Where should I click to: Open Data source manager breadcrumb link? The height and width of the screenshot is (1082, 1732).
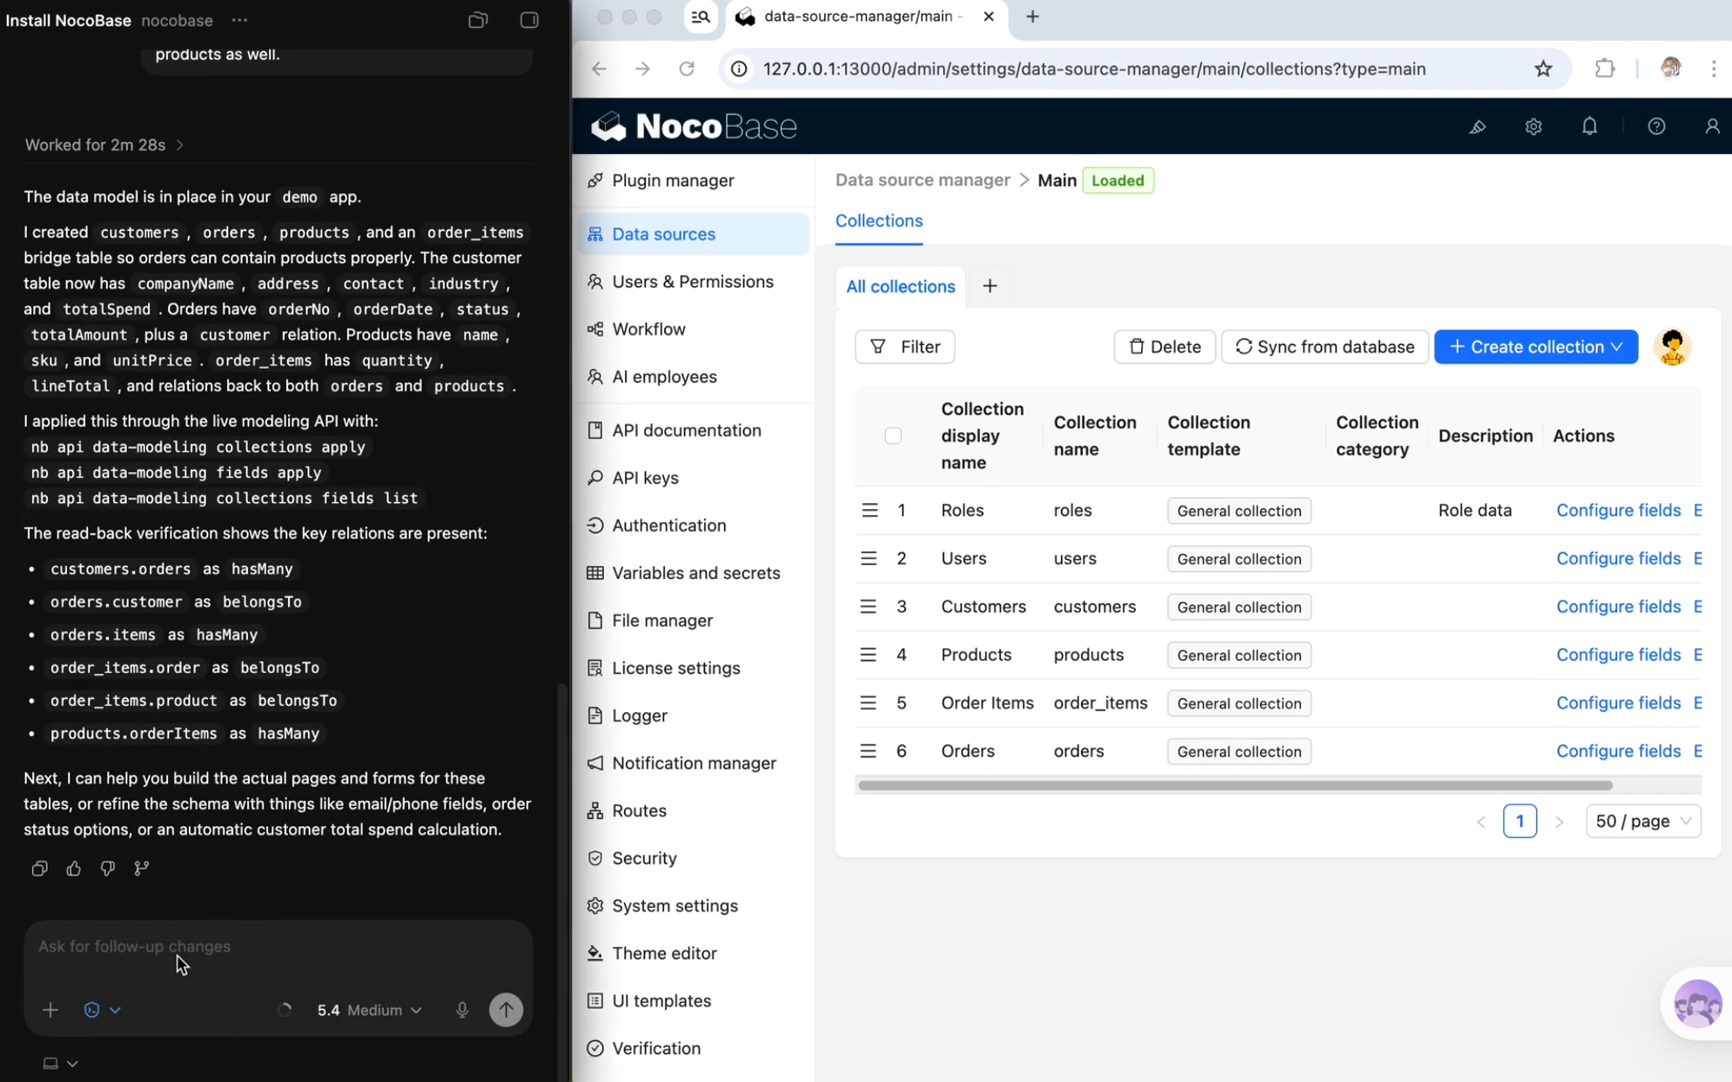tap(923, 180)
